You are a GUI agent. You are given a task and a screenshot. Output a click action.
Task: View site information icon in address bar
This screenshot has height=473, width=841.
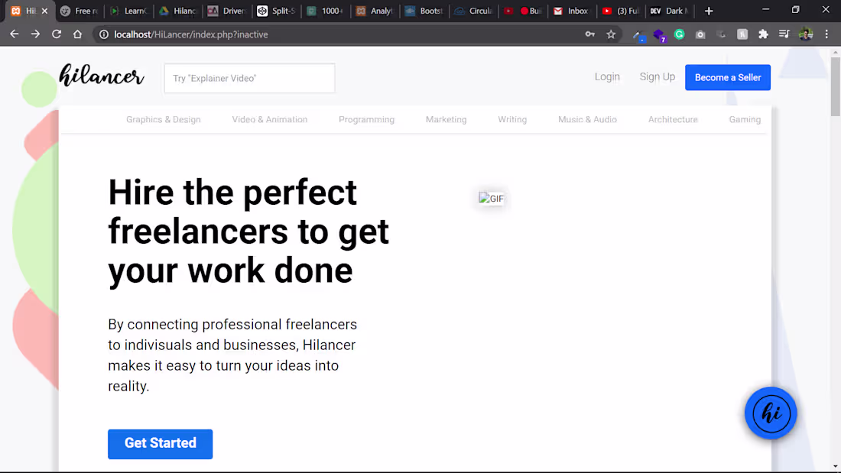tap(104, 34)
